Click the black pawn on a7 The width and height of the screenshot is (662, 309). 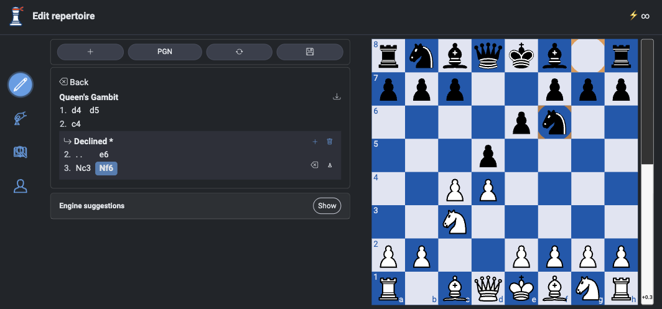pyautogui.click(x=388, y=89)
